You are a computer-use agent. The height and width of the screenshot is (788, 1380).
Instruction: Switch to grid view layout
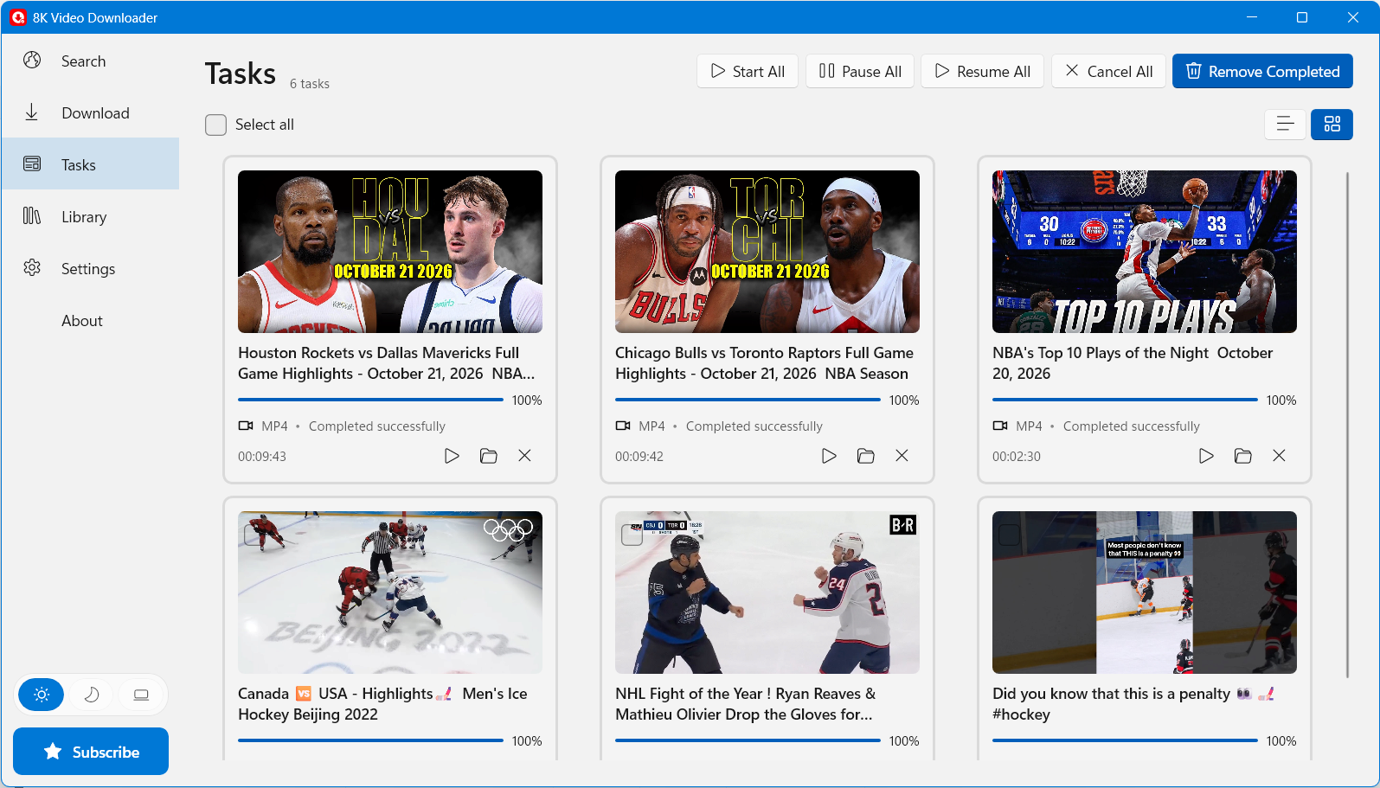click(1332, 125)
